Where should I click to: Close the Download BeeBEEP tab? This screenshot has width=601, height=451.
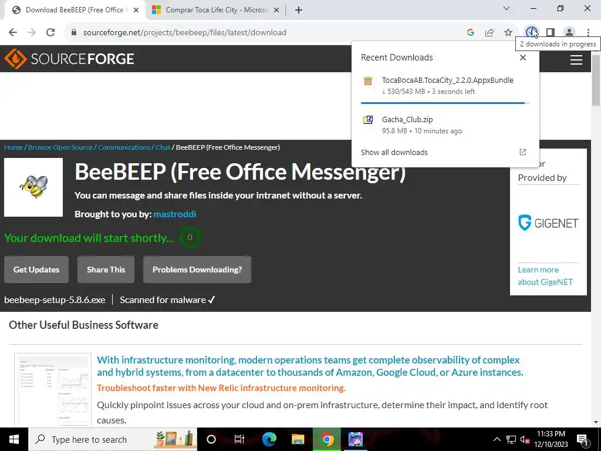[136, 11]
